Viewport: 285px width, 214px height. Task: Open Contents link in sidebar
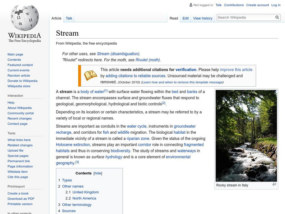tap(14, 60)
